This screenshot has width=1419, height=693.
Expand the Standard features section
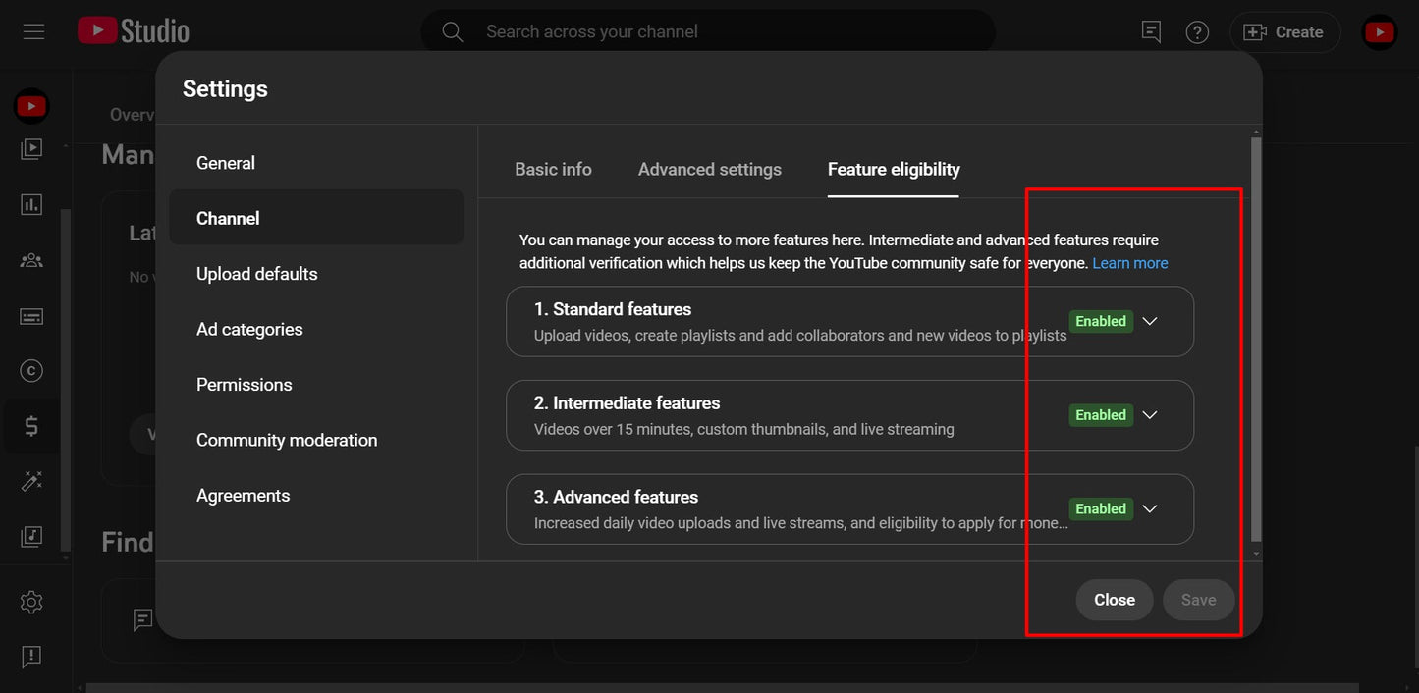coord(1150,321)
